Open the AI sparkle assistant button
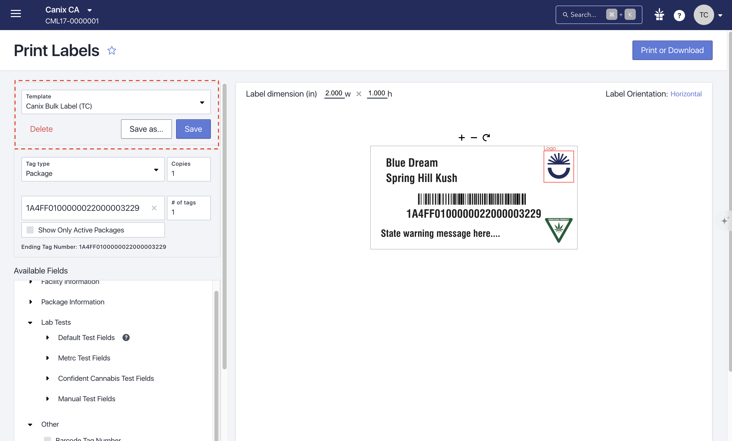 tap(725, 220)
